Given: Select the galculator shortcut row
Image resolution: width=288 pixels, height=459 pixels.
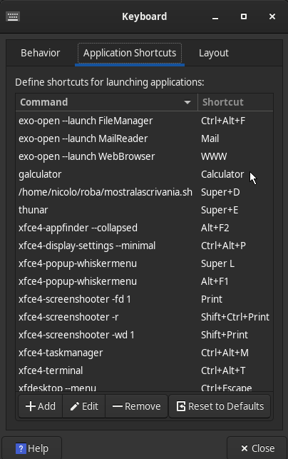Looking at the screenshot, I should pyautogui.click(x=145, y=174).
